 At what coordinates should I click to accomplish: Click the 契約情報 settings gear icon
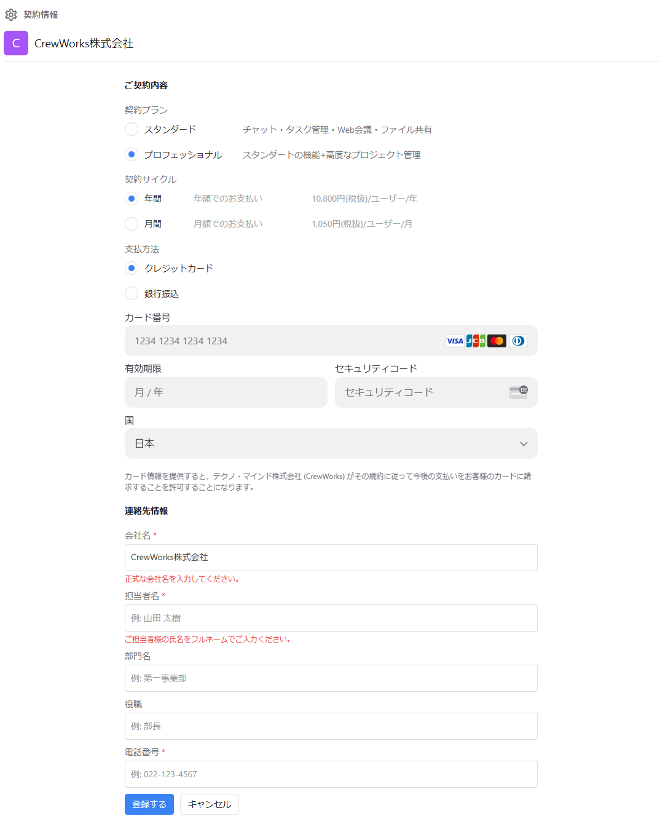coord(11,14)
